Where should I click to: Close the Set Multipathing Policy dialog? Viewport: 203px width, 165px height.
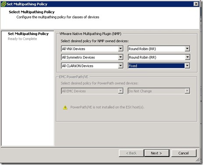point(196,4)
